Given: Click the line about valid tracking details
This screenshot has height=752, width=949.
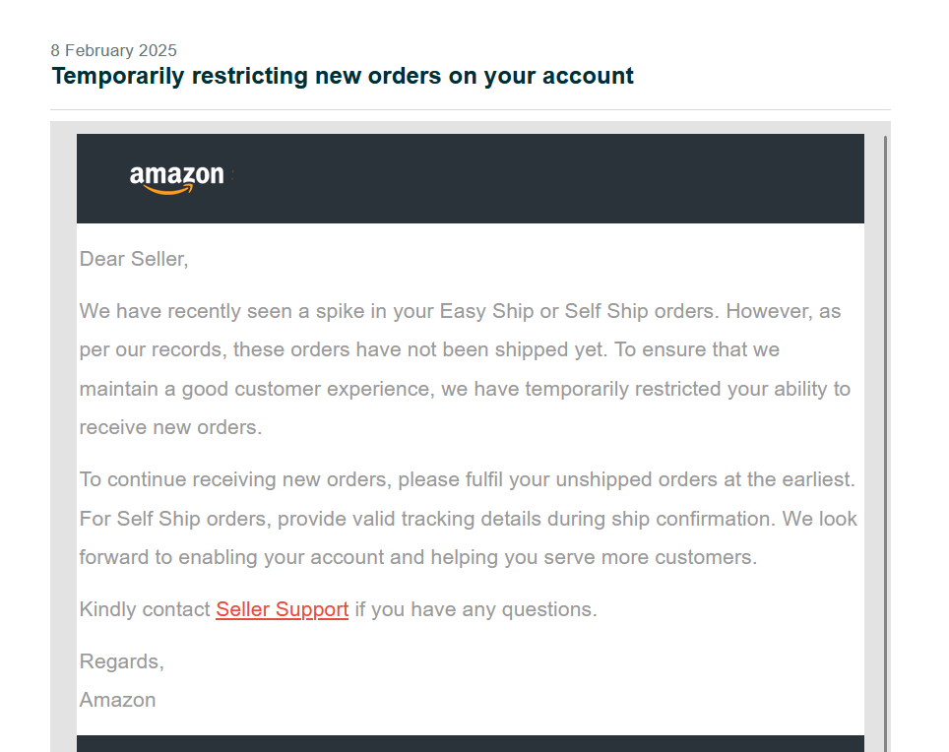Looking at the screenshot, I should [x=468, y=519].
